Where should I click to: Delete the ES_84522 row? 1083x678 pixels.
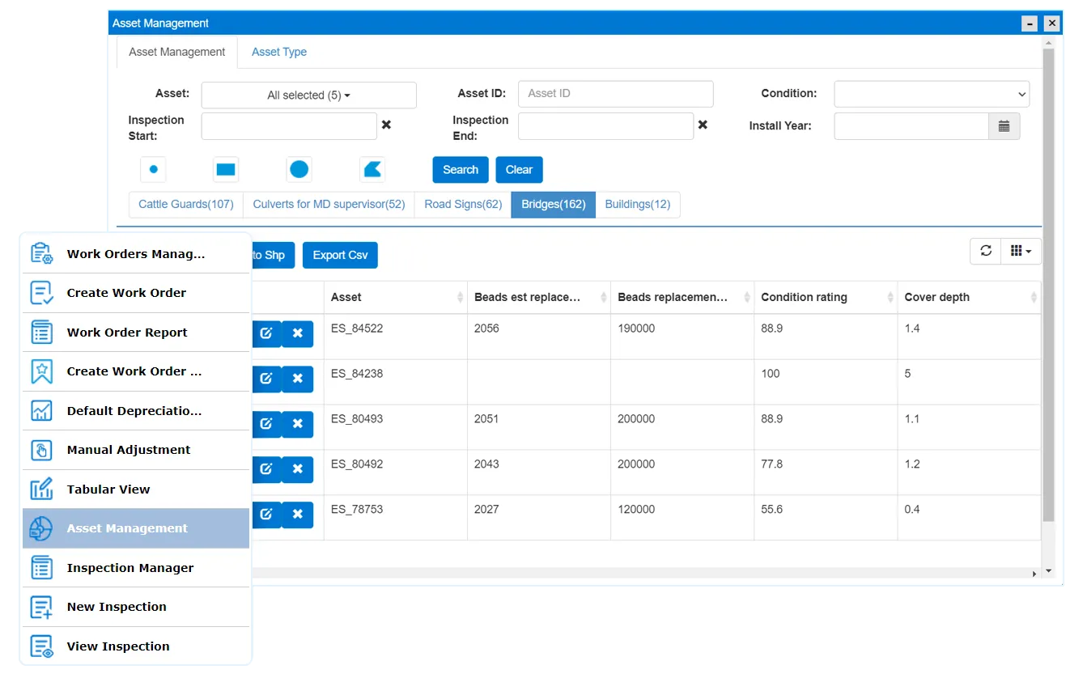pyautogui.click(x=297, y=333)
